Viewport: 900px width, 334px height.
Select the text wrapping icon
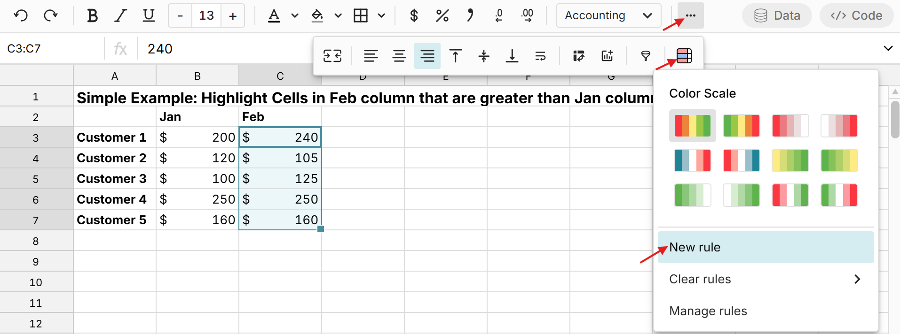(x=540, y=56)
